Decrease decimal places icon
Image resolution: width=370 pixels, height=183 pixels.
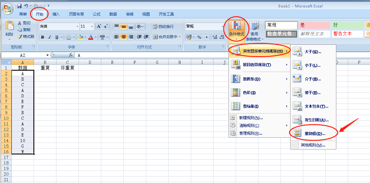(222, 37)
